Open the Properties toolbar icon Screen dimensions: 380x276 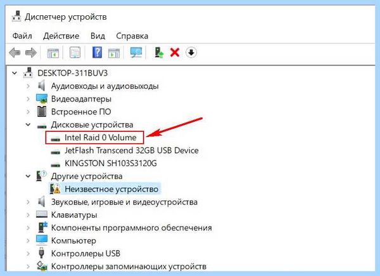pyautogui.click(x=75, y=53)
